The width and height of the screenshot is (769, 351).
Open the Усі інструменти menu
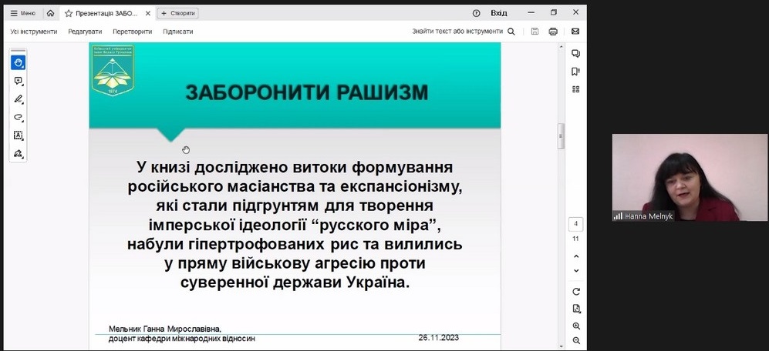[x=34, y=32]
